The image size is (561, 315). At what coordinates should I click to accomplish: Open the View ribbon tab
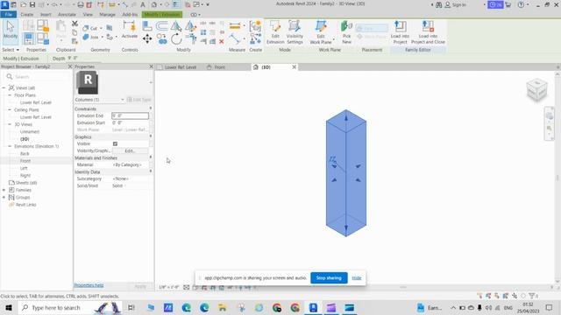(88, 15)
